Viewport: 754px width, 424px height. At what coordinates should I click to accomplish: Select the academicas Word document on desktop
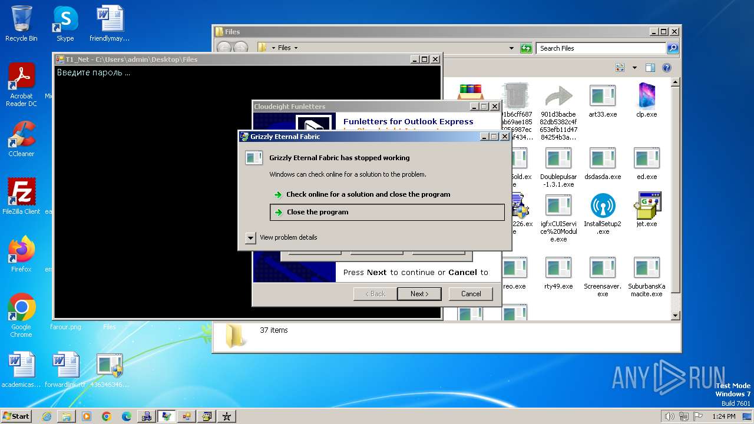21,370
